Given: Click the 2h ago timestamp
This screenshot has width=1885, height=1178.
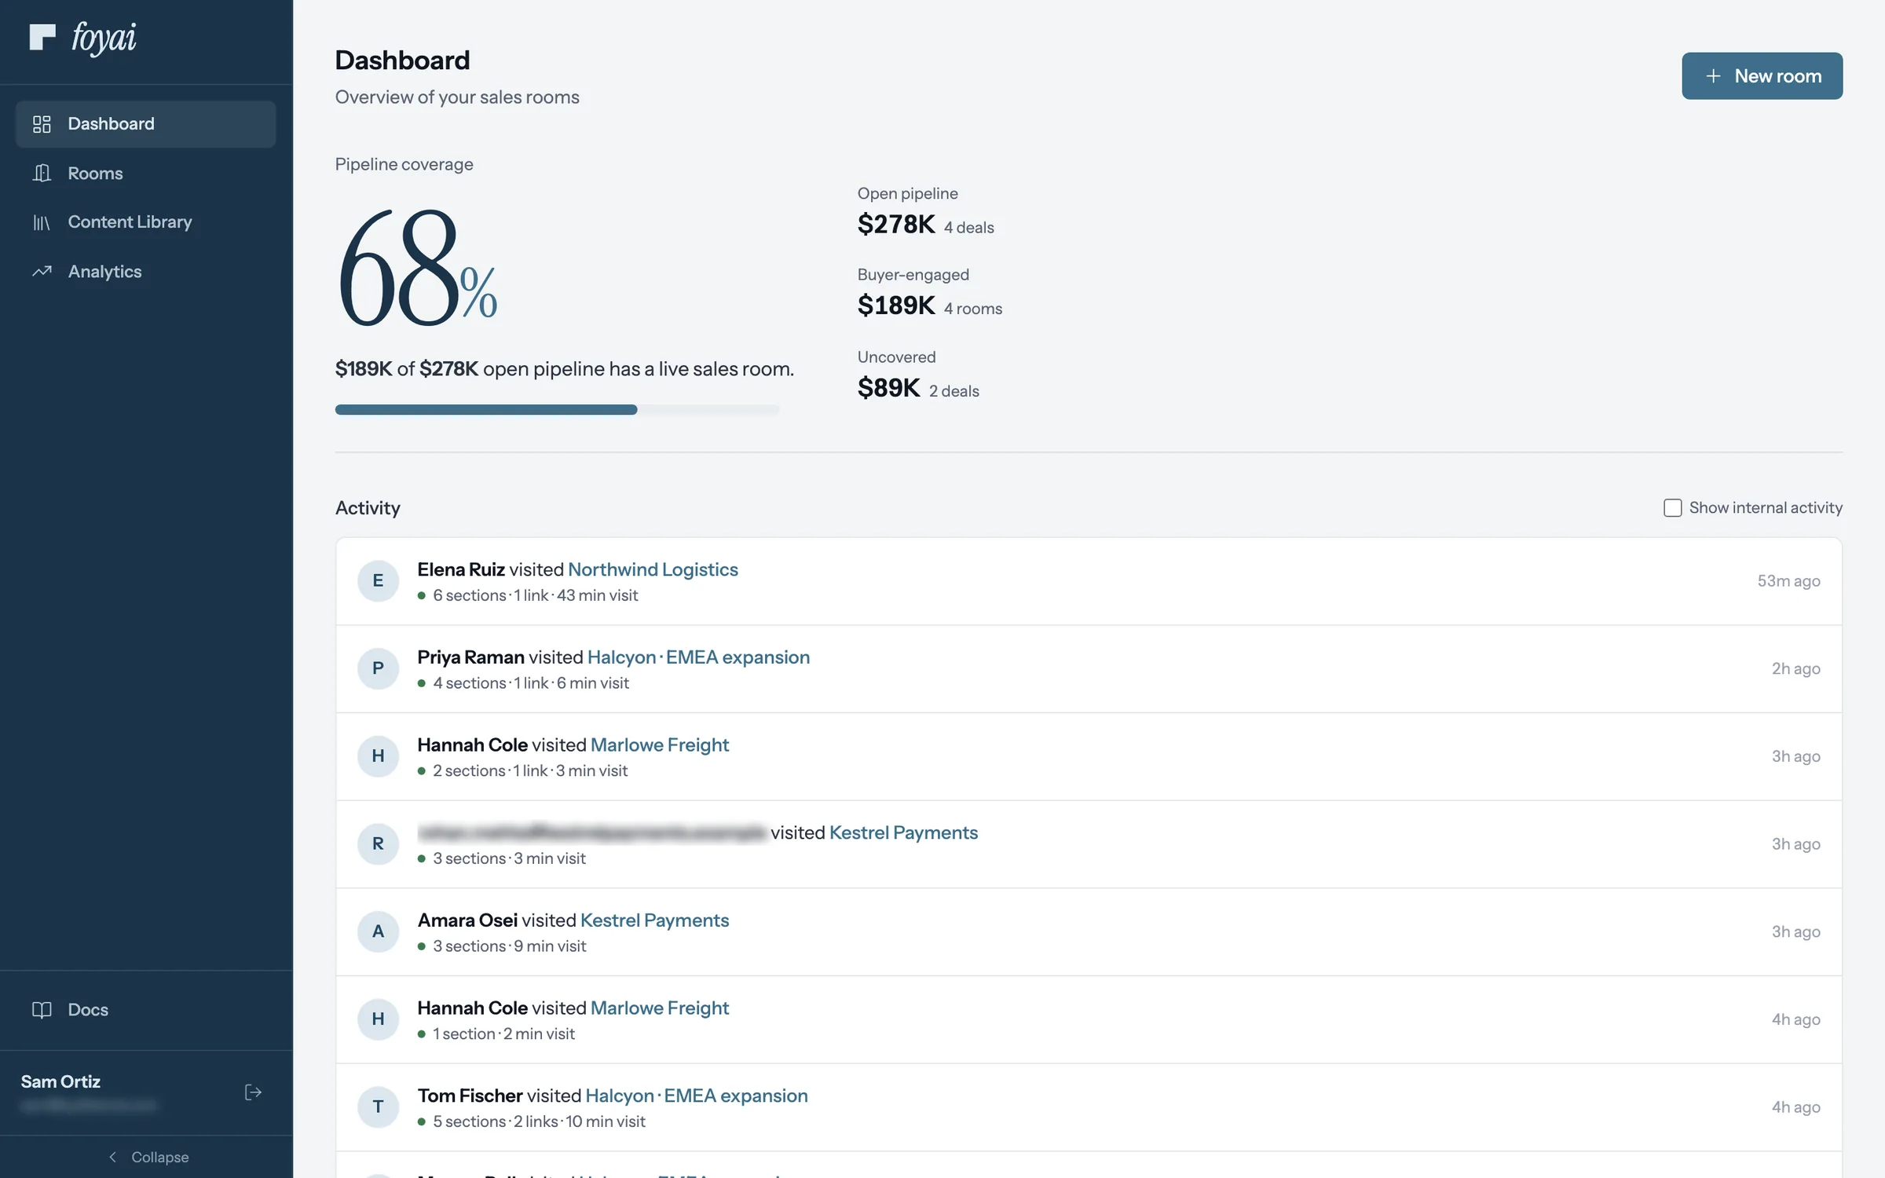Looking at the screenshot, I should tap(1795, 668).
